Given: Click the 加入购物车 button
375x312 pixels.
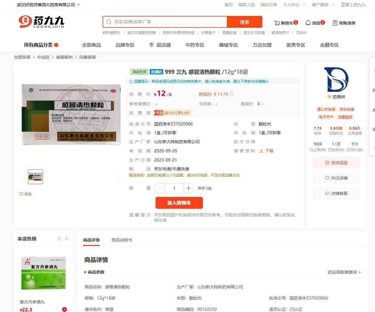Looking at the screenshot, I should click(179, 203).
